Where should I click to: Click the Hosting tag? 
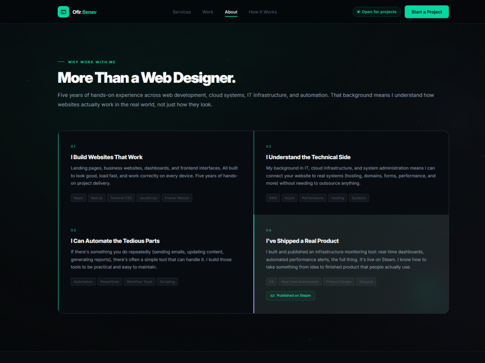[338, 198]
